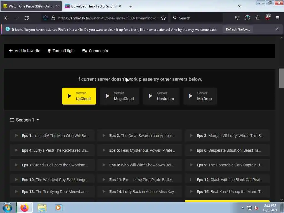This screenshot has width=284, height=213.
Task: Show hidden system tray icons
Action: click(x=242, y=208)
